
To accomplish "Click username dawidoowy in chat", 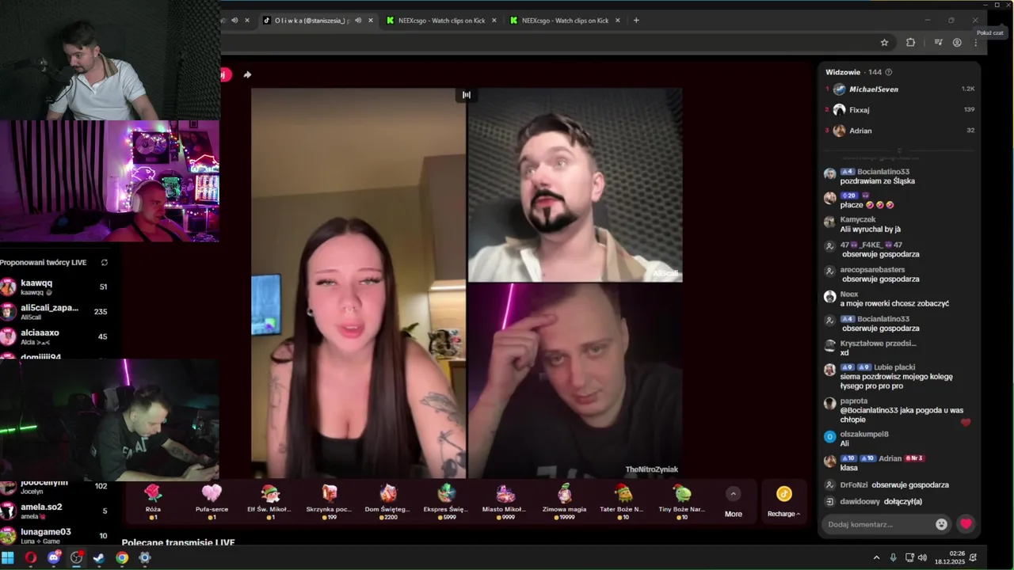I will coord(860,501).
